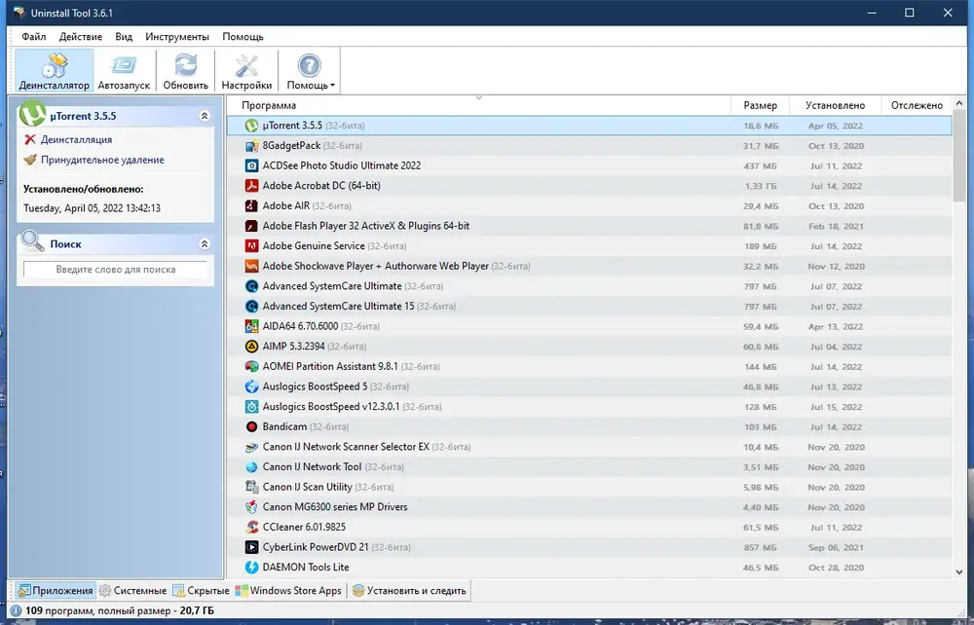Switch to the Приложения tab

pyautogui.click(x=56, y=590)
